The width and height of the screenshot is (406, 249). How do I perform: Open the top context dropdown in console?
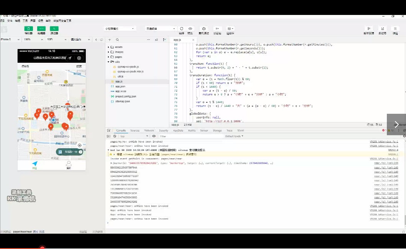click(134, 136)
